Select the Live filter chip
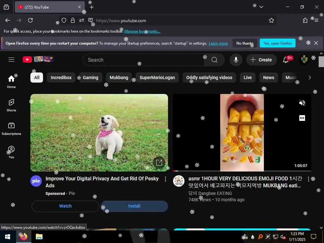Screen dimensions: 324x243 (247, 78)
